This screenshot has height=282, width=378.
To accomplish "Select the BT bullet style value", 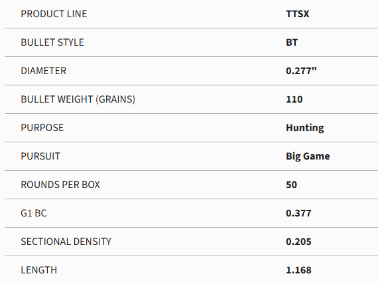I will point(292,42).
